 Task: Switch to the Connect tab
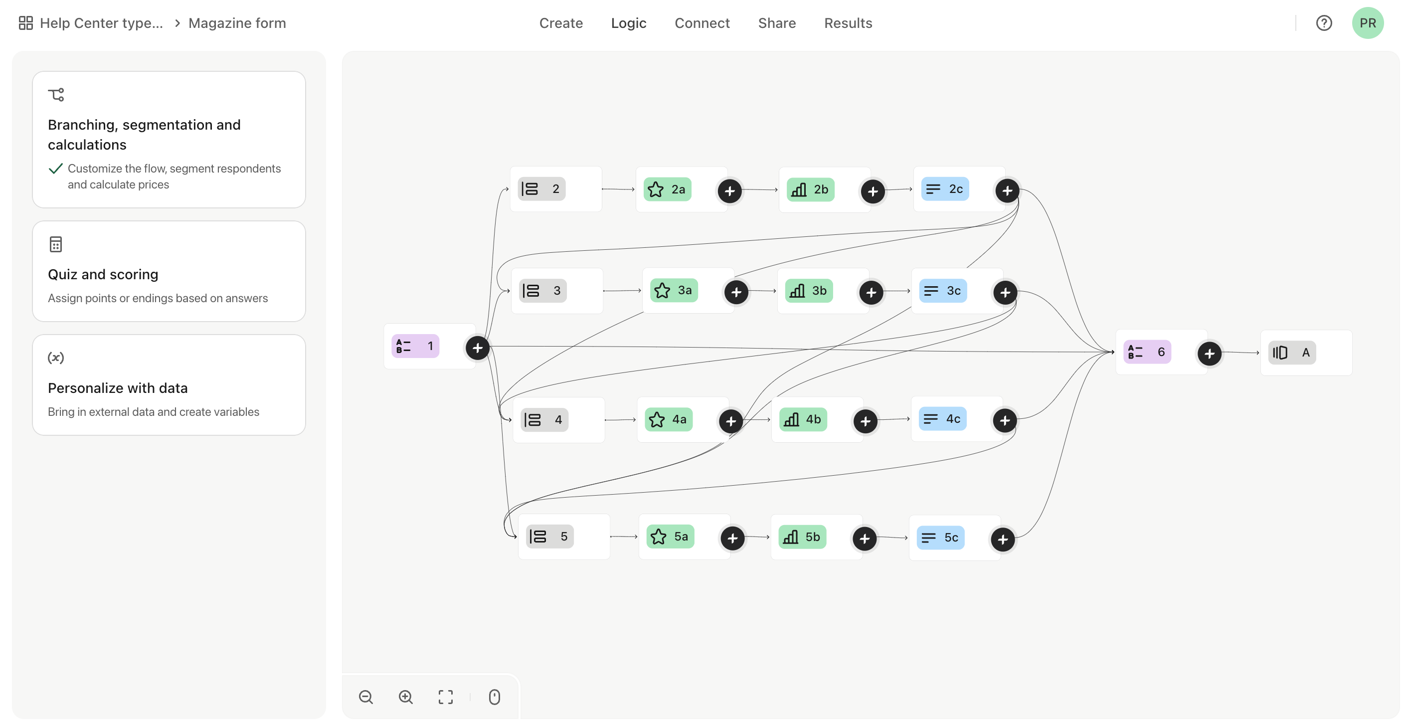point(702,23)
